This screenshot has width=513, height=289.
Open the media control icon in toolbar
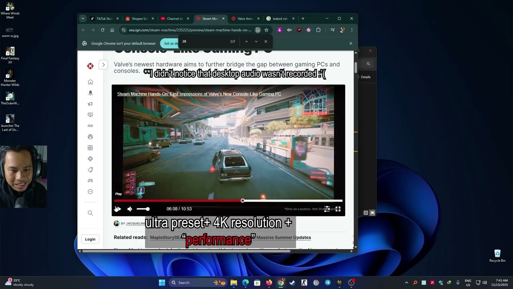pyautogui.click(x=332, y=30)
